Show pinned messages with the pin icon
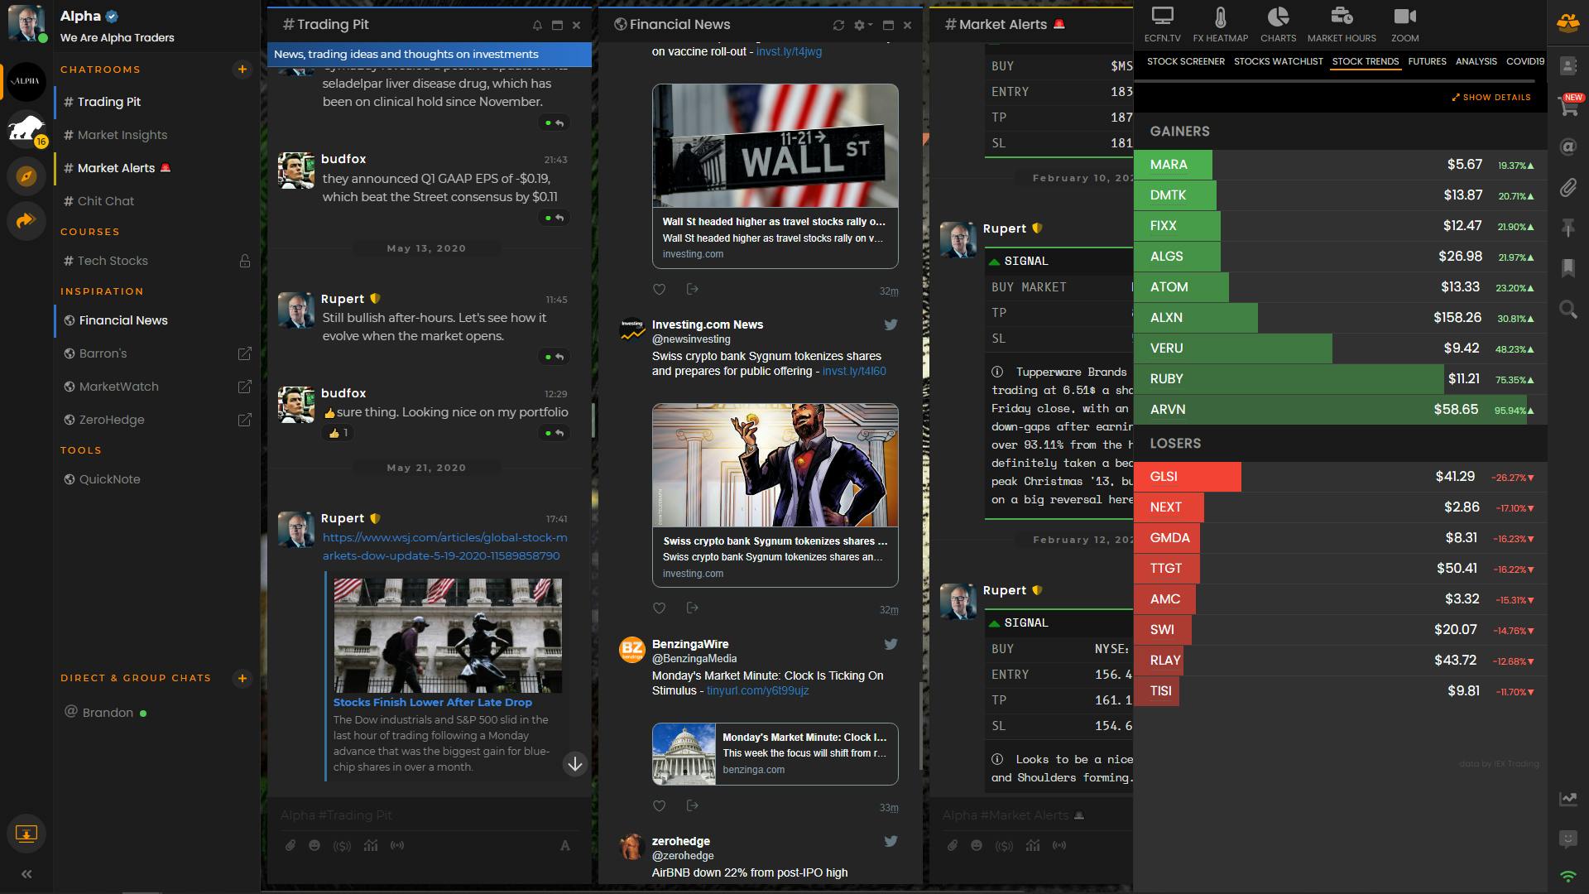 tap(1567, 228)
